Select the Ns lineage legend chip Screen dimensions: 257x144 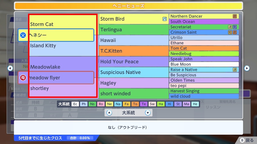pyautogui.click(x=92, y=104)
